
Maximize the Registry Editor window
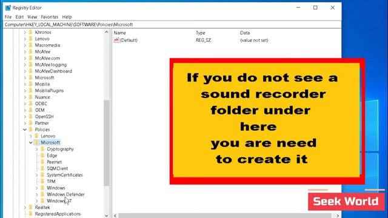pos(315,8)
